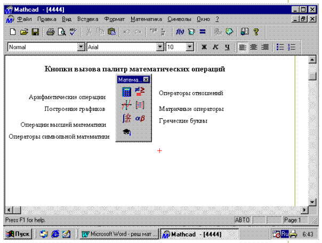
Task: Click the vertical scrollbar down arrow
Action: click(x=312, y=202)
